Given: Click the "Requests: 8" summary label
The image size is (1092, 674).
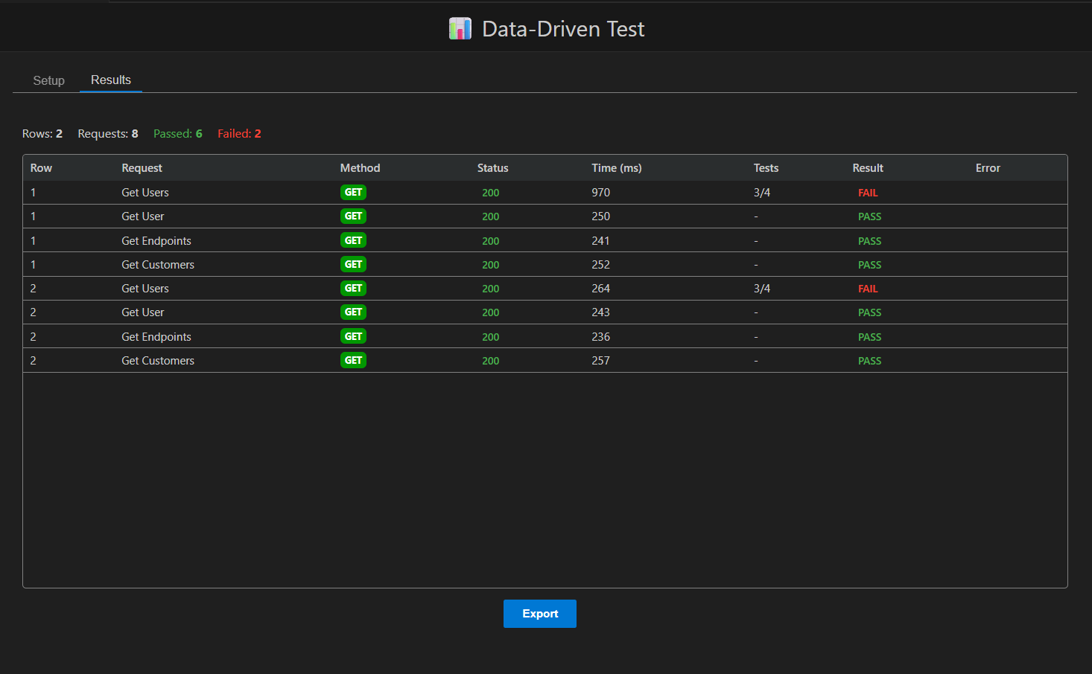Looking at the screenshot, I should click(108, 134).
